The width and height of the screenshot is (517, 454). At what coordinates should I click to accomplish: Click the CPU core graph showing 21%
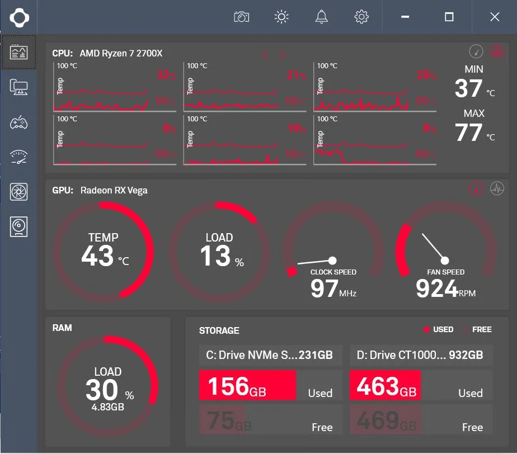point(245,87)
